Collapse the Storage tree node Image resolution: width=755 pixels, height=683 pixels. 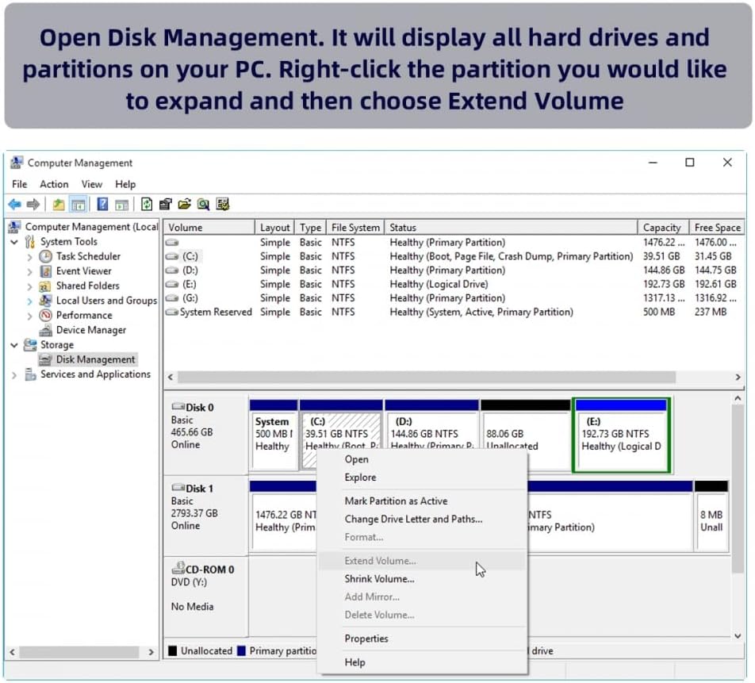[x=14, y=345]
